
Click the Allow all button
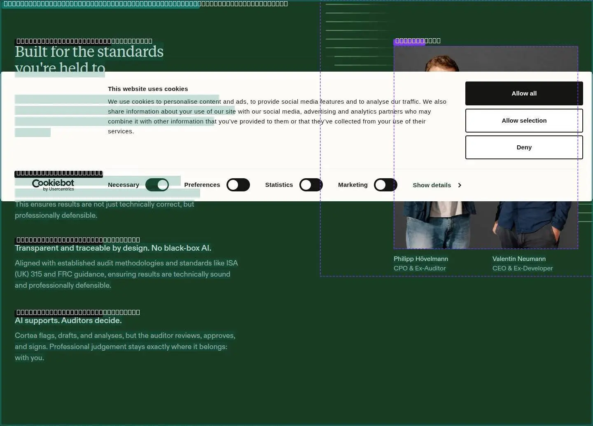point(524,93)
